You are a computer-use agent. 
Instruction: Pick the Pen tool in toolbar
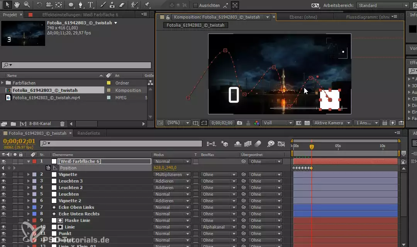(x=81, y=5)
